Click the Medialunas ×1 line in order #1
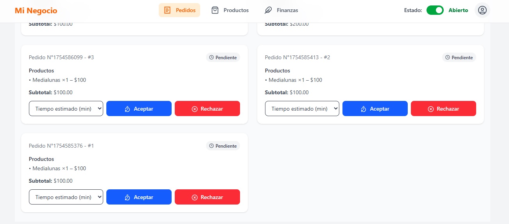Image resolution: width=509 pixels, height=224 pixels. coord(57,168)
